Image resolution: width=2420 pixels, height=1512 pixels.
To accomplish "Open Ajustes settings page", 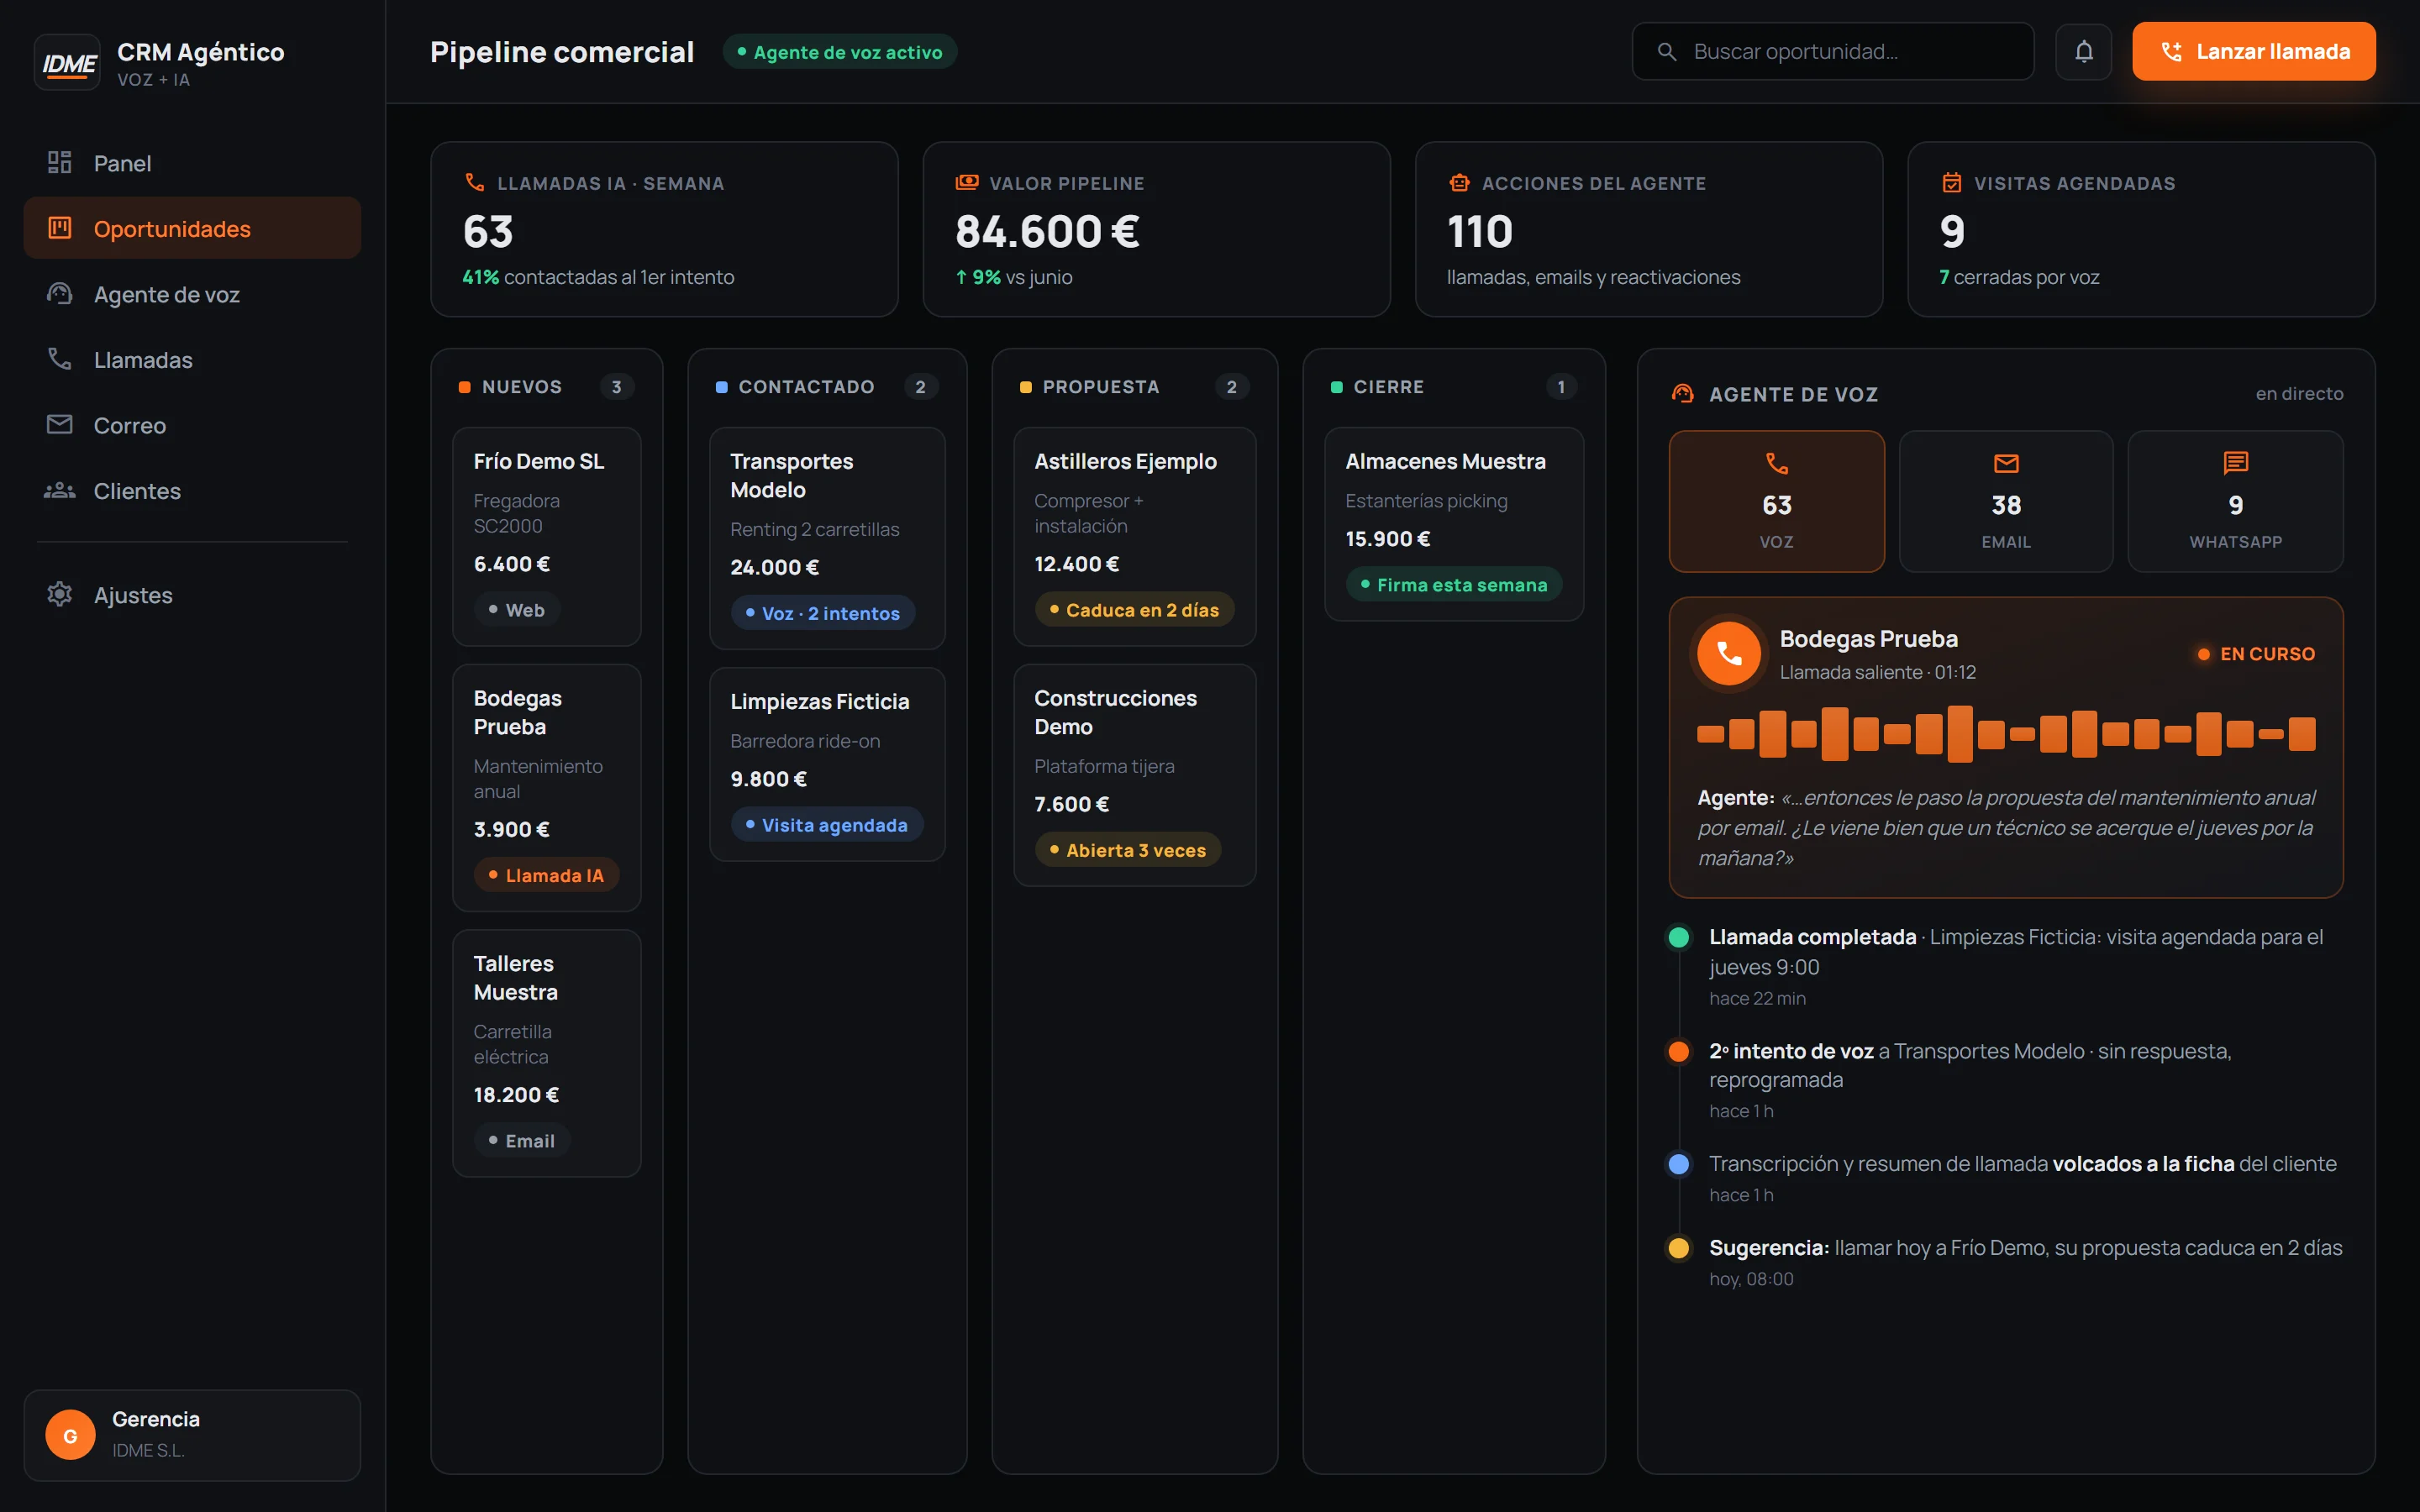I will [192, 594].
